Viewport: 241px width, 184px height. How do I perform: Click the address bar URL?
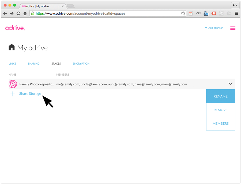pos(81,14)
